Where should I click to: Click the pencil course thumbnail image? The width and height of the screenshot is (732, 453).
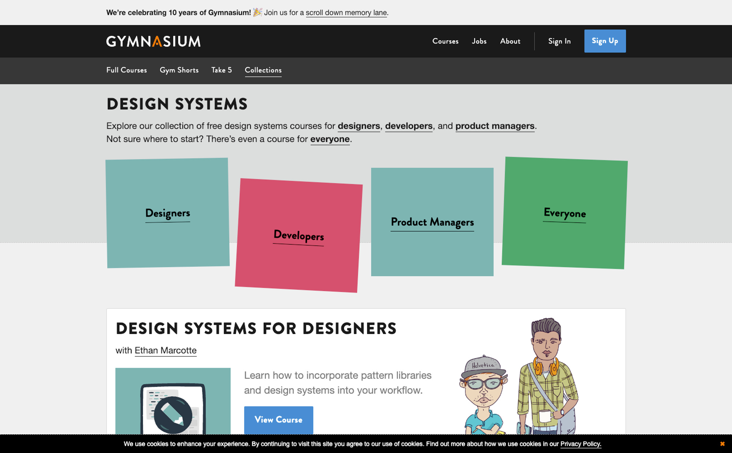[173, 401]
